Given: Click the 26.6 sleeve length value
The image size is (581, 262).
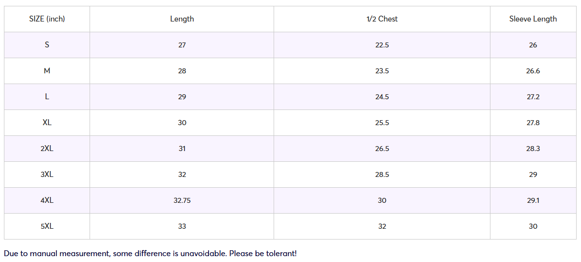Looking at the screenshot, I should point(533,71).
